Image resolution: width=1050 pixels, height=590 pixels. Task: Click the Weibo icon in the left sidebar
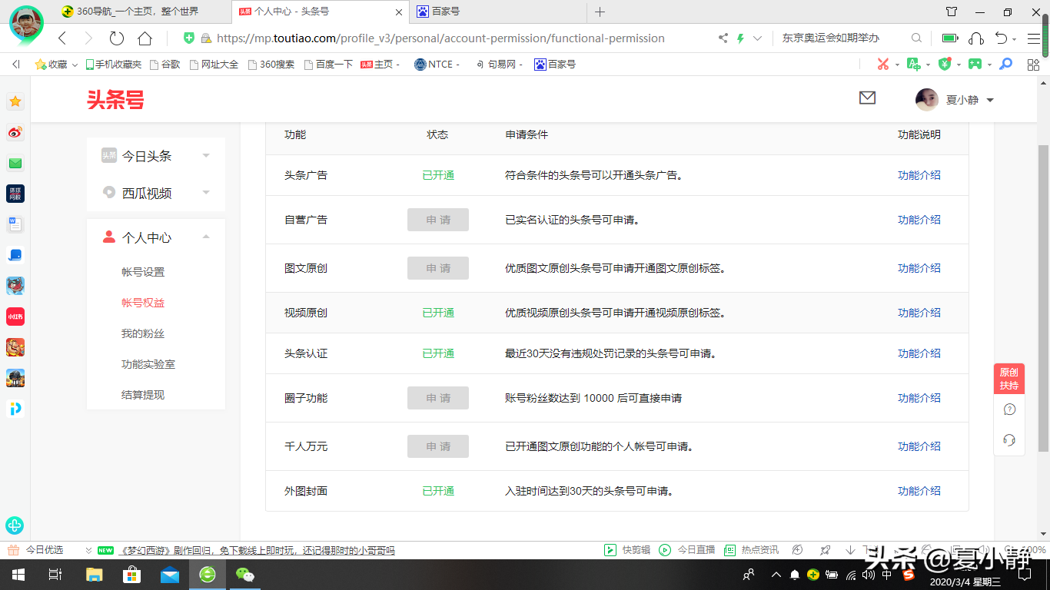(15, 132)
